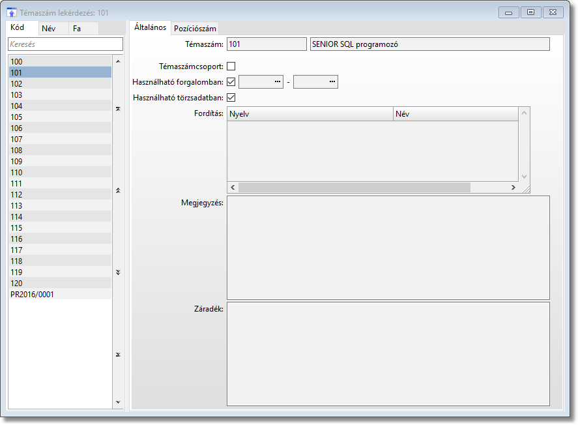Click the Keresés search field
This screenshot has height=425, width=578.
click(65, 44)
